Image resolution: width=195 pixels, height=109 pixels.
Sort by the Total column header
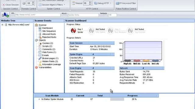point(100,96)
